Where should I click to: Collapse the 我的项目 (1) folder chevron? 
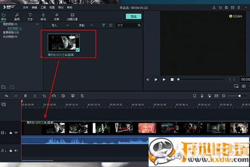coord(37,24)
